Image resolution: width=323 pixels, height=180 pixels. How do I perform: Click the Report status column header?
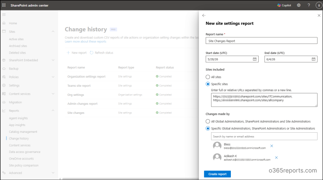pyautogui.click(x=164, y=67)
